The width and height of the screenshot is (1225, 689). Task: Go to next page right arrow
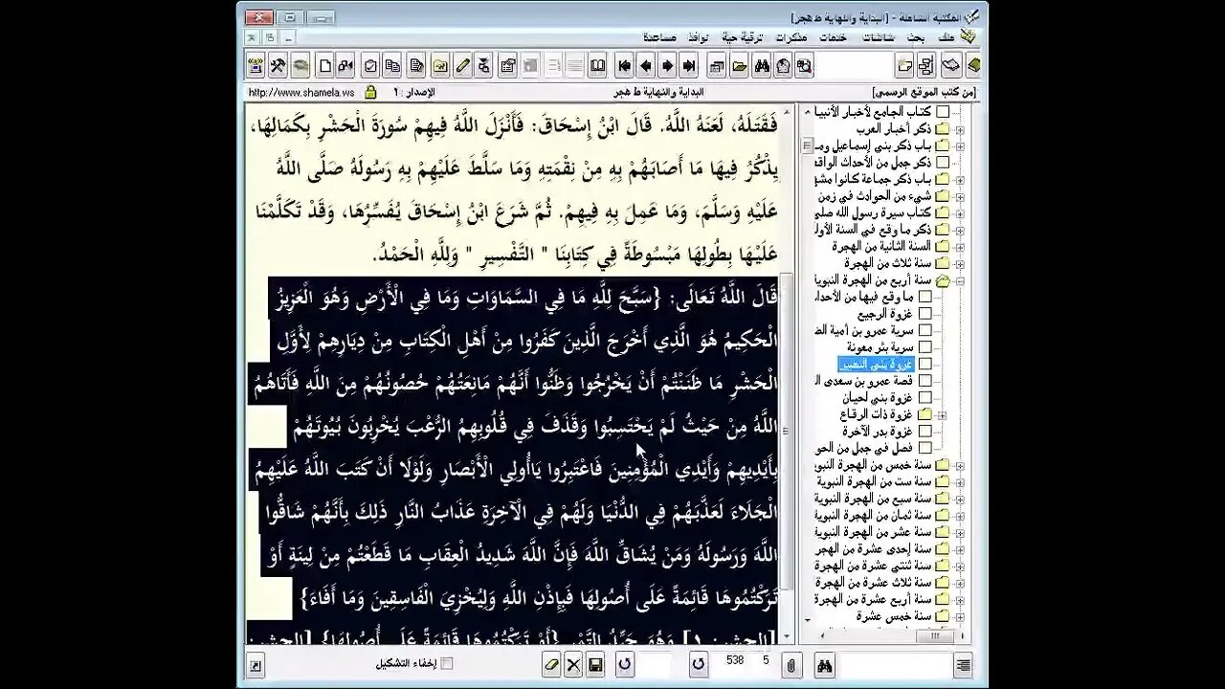[x=667, y=66]
